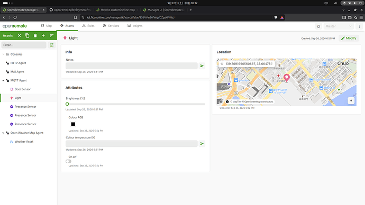
Task: Click the openremote logo
Action: (x=15, y=26)
